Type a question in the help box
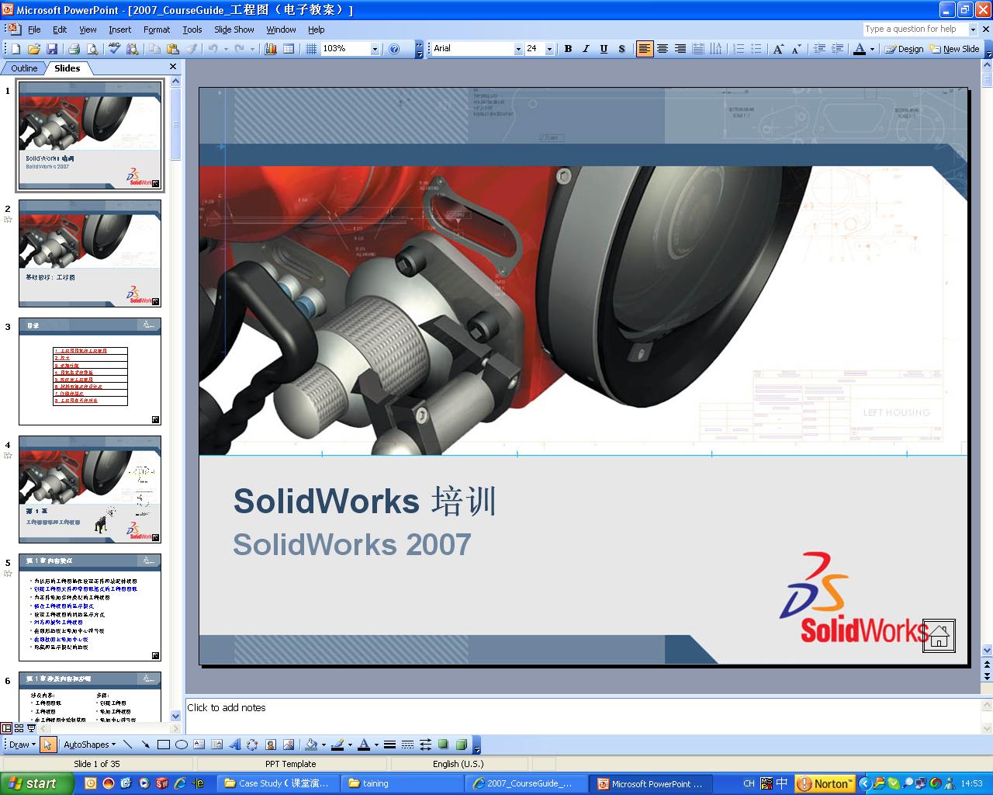This screenshot has width=993, height=795. (915, 30)
